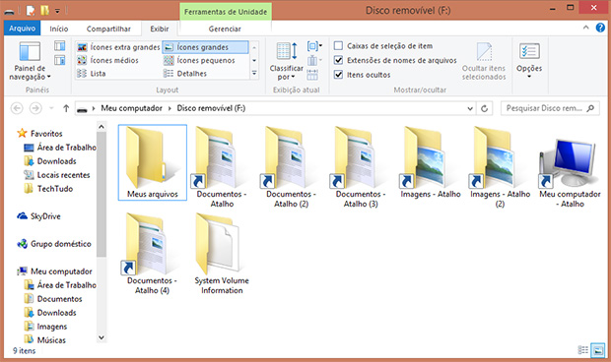The width and height of the screenshot is (611, 362).
Task: Switch to Lista layout
Action: pos(92,74)
